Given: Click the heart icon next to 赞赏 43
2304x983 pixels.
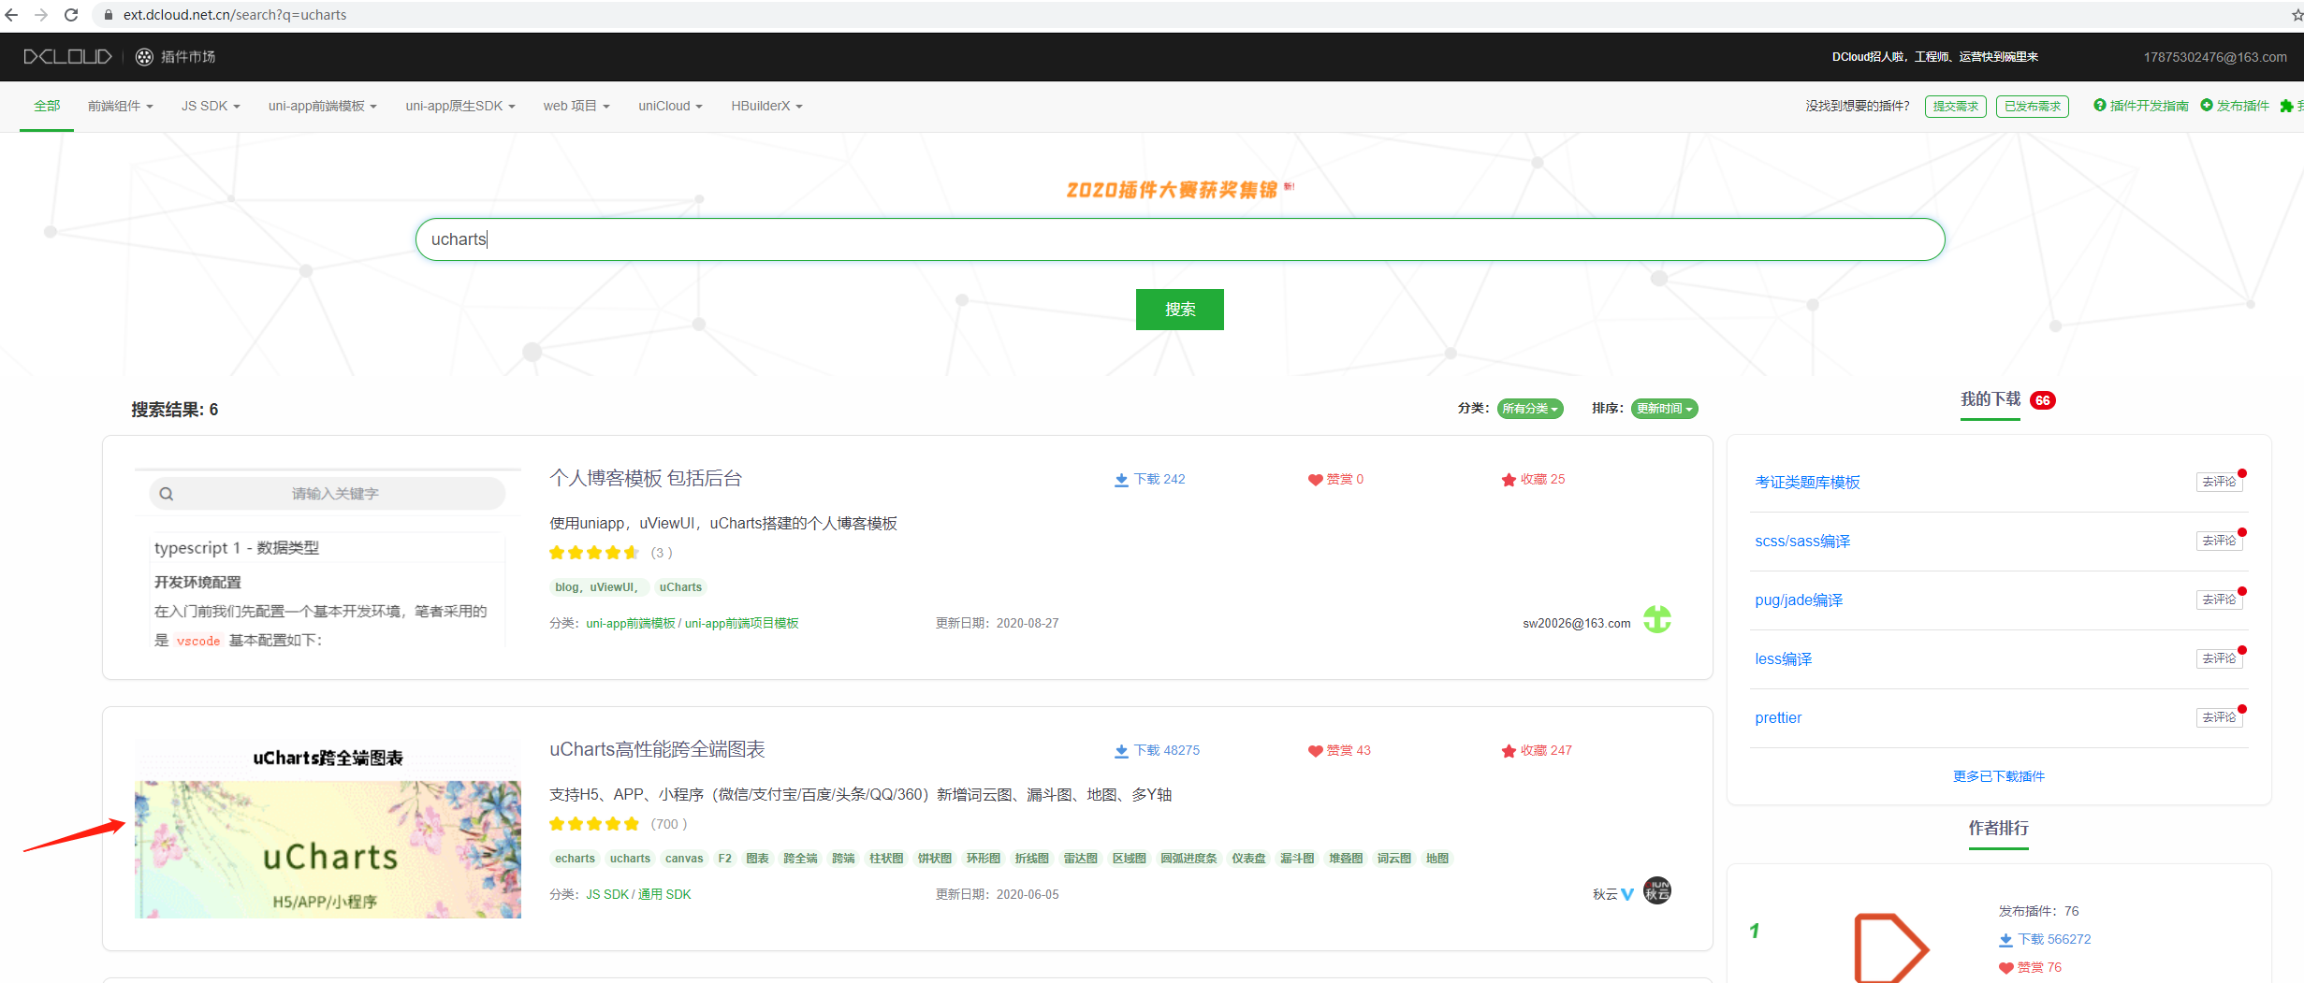Looking at the screenshot, I should click(x=1314, y=749).
